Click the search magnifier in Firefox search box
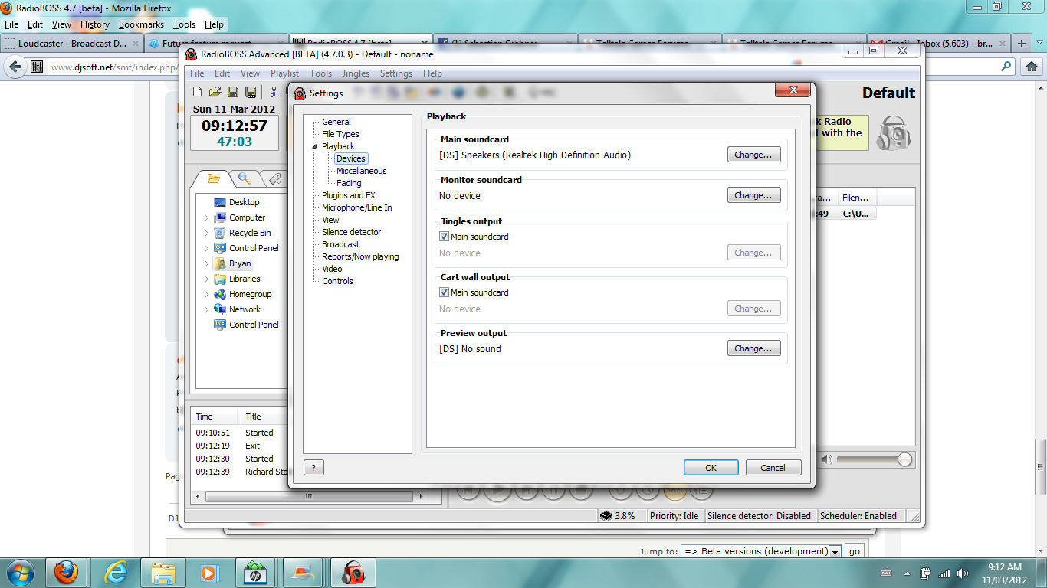The height and width of the screenshot is (588, 1047). click(1005, 67)
